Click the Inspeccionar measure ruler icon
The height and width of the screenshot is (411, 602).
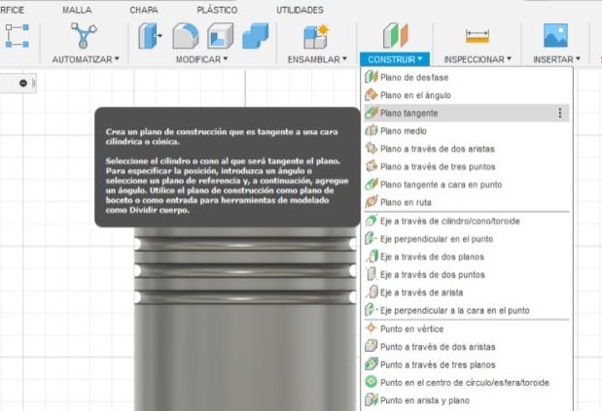pyautogui.click(x=478, y=37)
